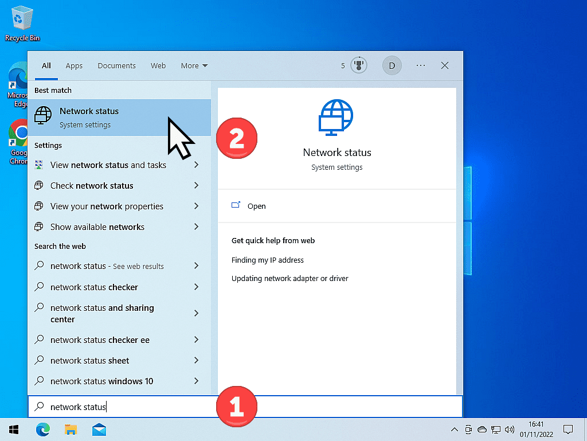Click the ellipsis options icon in search window
The width and height of the screenshot is (587, 441).
tap(421, 65)
